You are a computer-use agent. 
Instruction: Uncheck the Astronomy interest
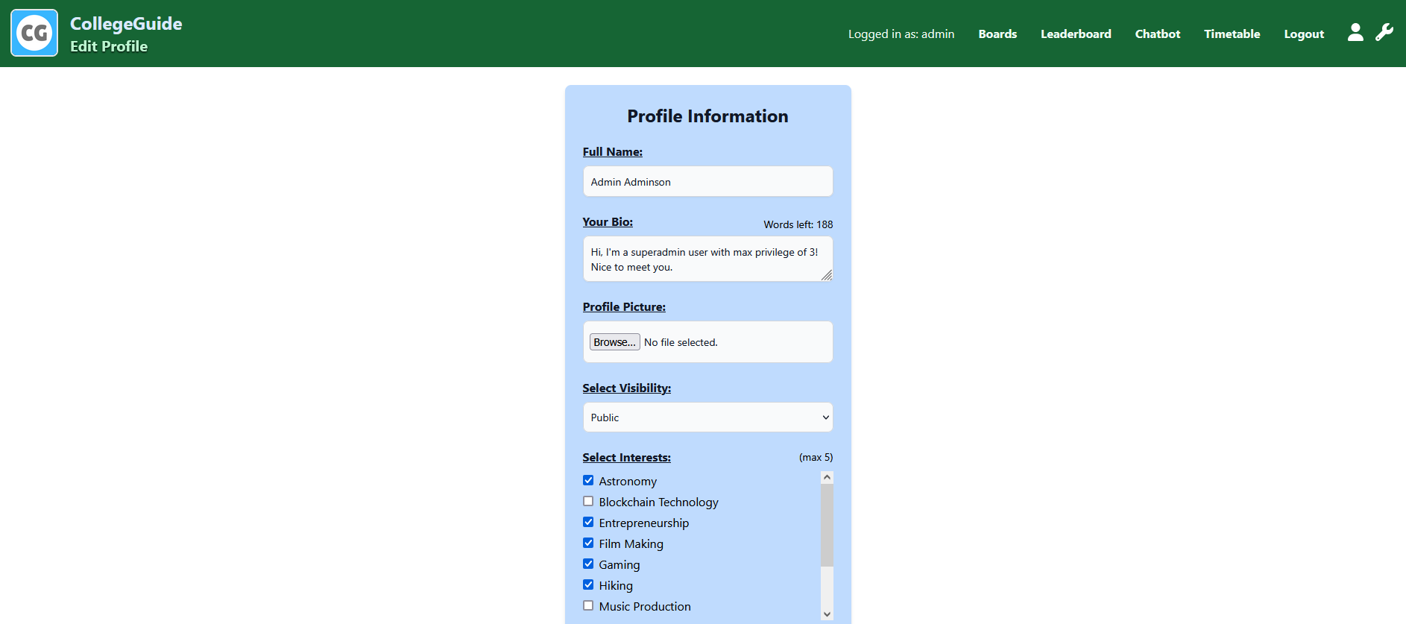tap(588, 481)
